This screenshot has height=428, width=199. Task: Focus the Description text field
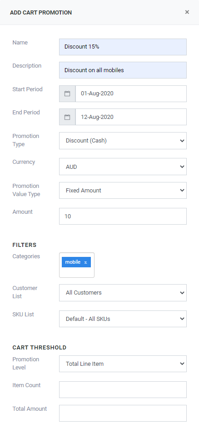tap(123, 70)
